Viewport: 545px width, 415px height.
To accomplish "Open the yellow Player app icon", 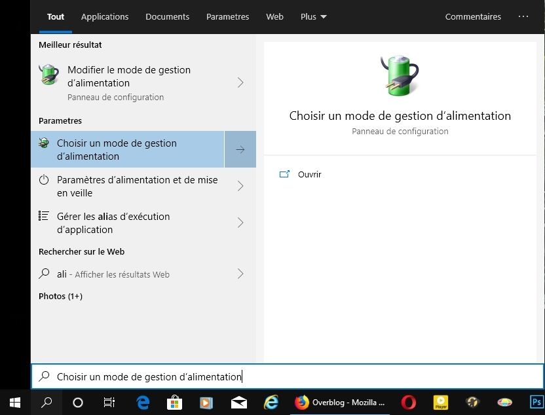I will tap(440, 403).
